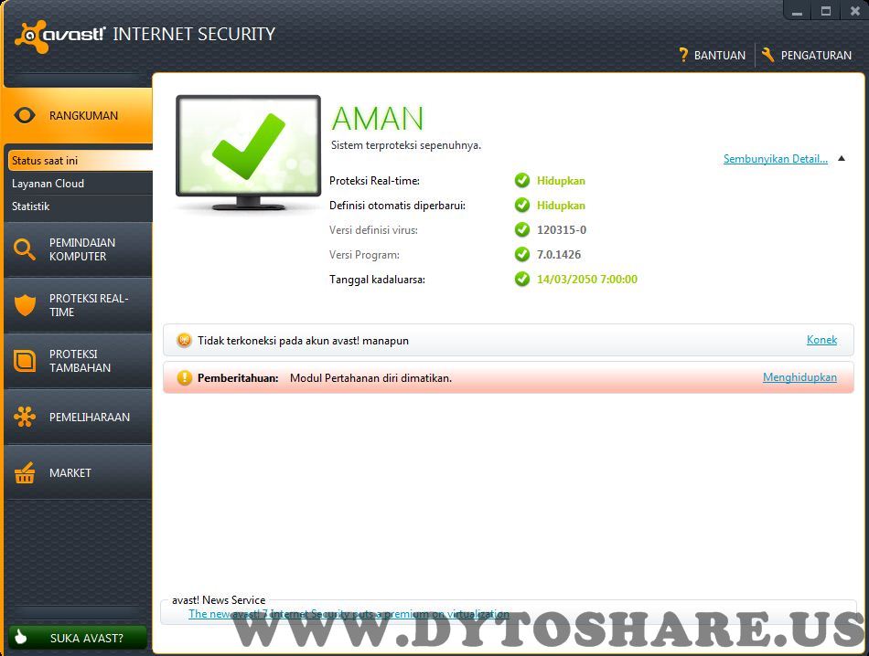869x656 pixels.
Task: Click Sembunyikan Detail link
Action: pyautogui.click(x=776, y=159)
